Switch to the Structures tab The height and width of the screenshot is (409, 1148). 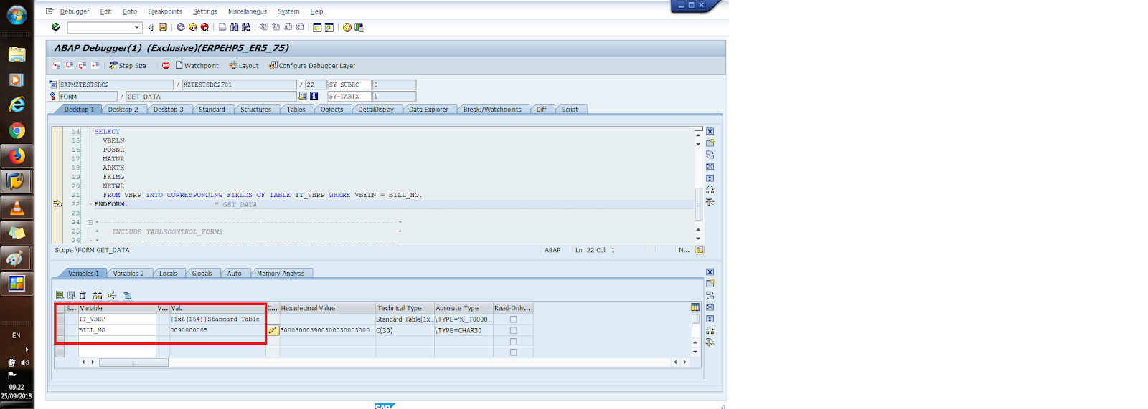(x=255, y=110)
